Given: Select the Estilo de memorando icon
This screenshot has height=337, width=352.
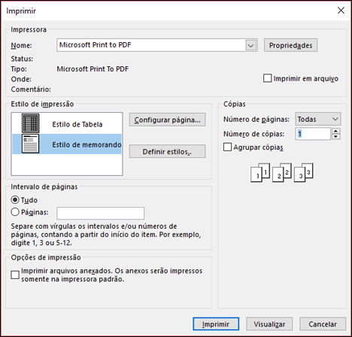Looking at the screenshot, I should click(30, 144).
